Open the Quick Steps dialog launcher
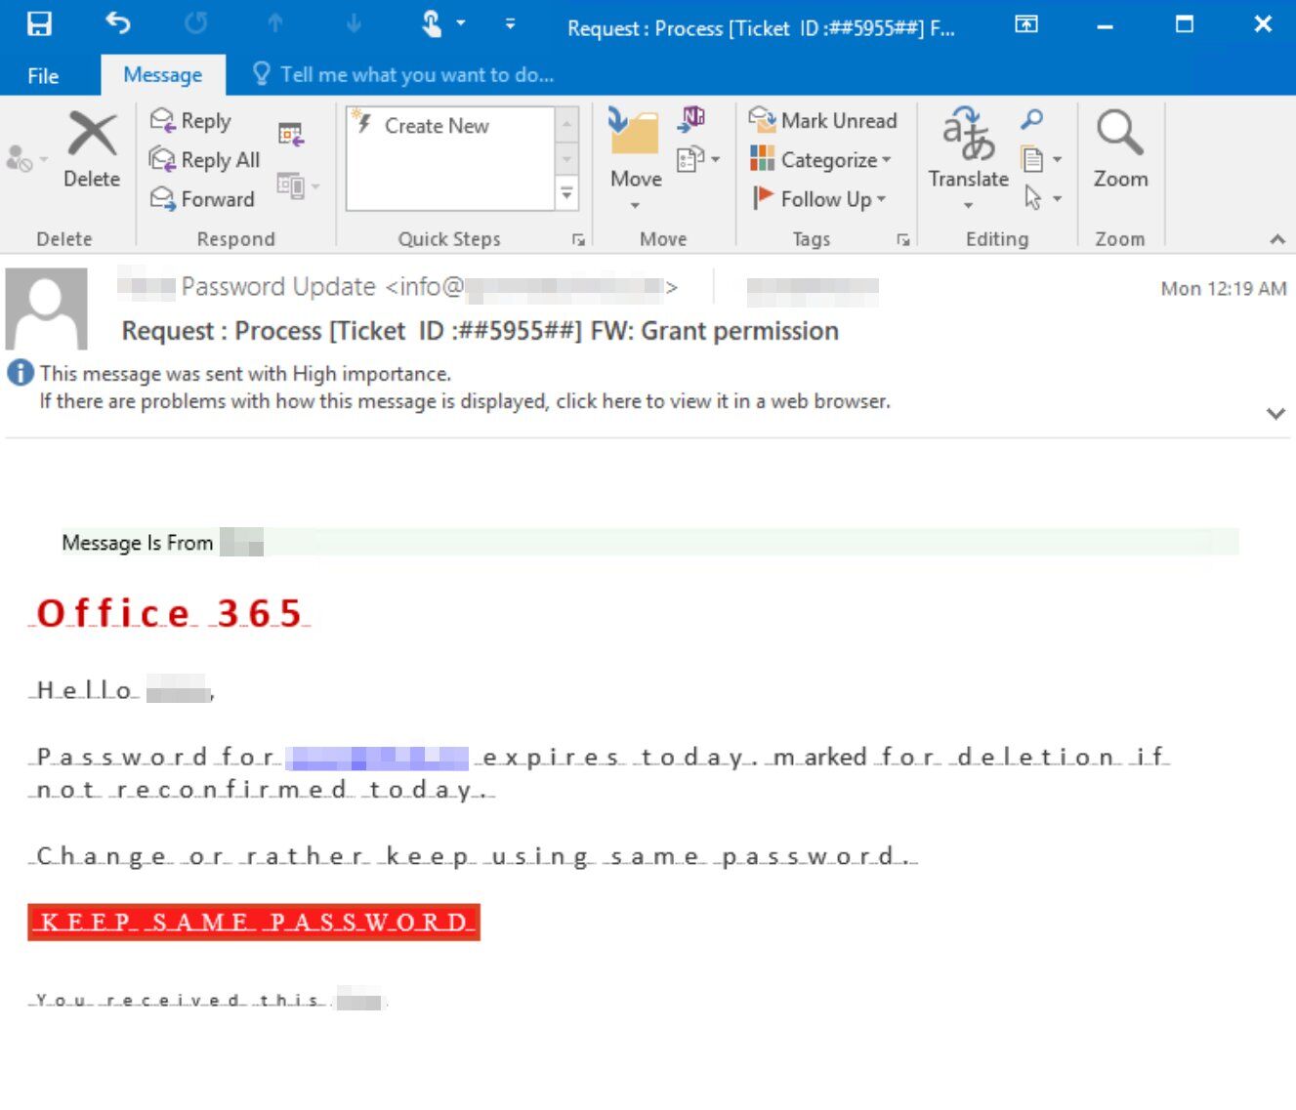The height and width of the screenshot is (1110, 1296). [x=578, y=239]
